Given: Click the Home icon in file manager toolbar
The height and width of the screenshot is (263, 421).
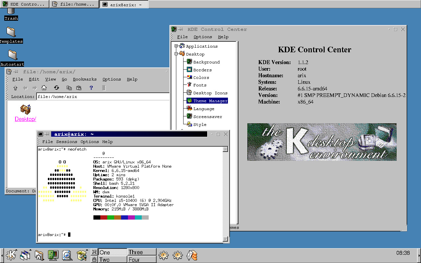Looking at the screenshot, I should coord(44,88).
